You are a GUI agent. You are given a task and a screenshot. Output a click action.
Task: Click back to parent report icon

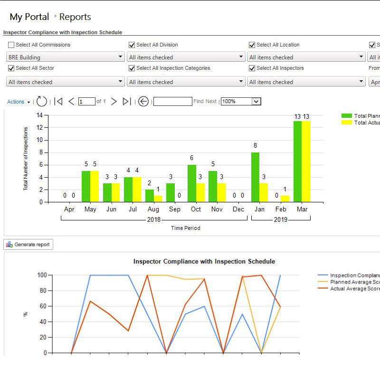point(143,101)
